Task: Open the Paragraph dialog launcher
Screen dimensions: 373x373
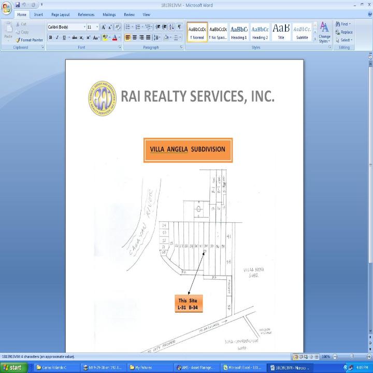Action: 181,47
